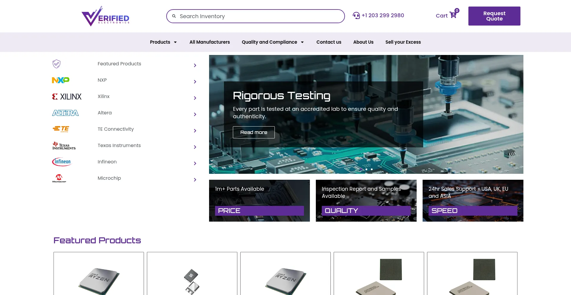
Task: Expand the Infineon category arrow
Action: point(195,163)
